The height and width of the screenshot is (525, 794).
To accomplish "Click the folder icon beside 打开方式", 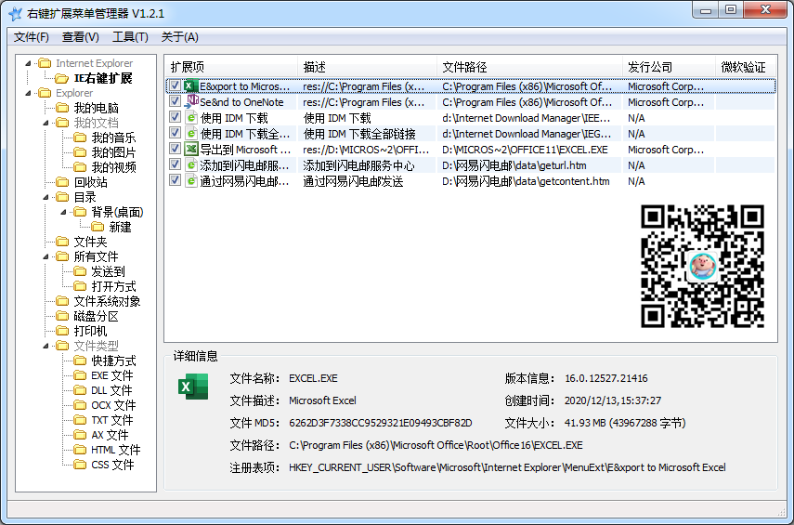I will pos(80,286).
